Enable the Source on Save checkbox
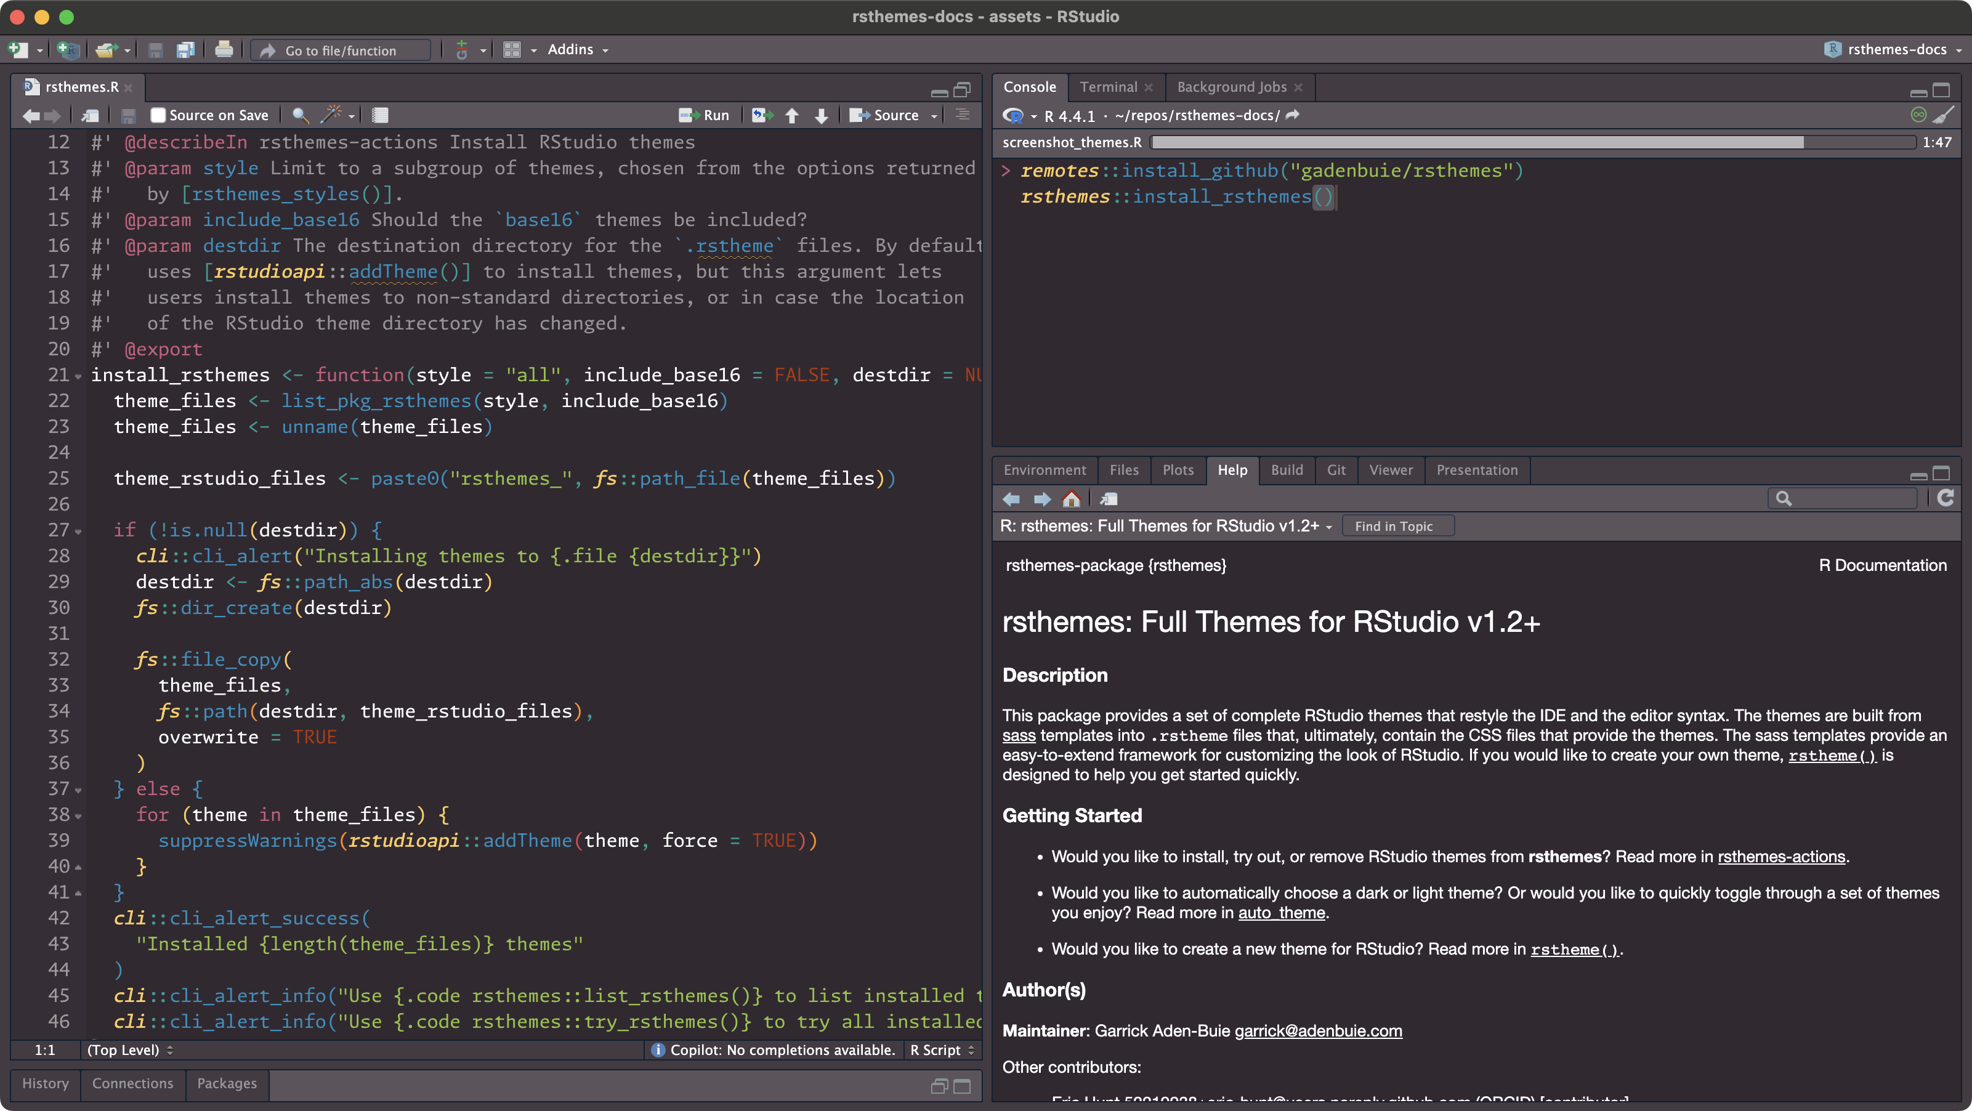 (158, 115)
